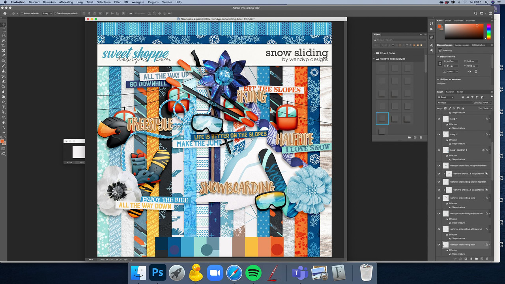505x284 pixels.
Task: Hide the wendyp-snowsliding-enjoytheride layer
Action: tap(439, 213)
